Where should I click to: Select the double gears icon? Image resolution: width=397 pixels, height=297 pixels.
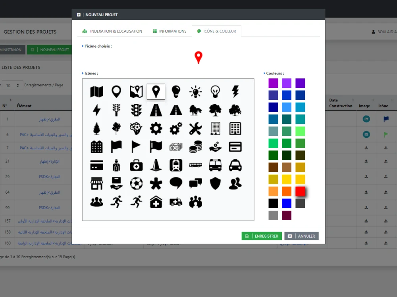coord(176,129)
